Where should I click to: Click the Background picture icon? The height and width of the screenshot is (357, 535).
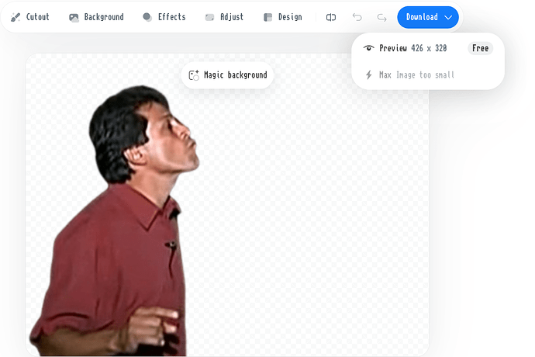[74, 17]
